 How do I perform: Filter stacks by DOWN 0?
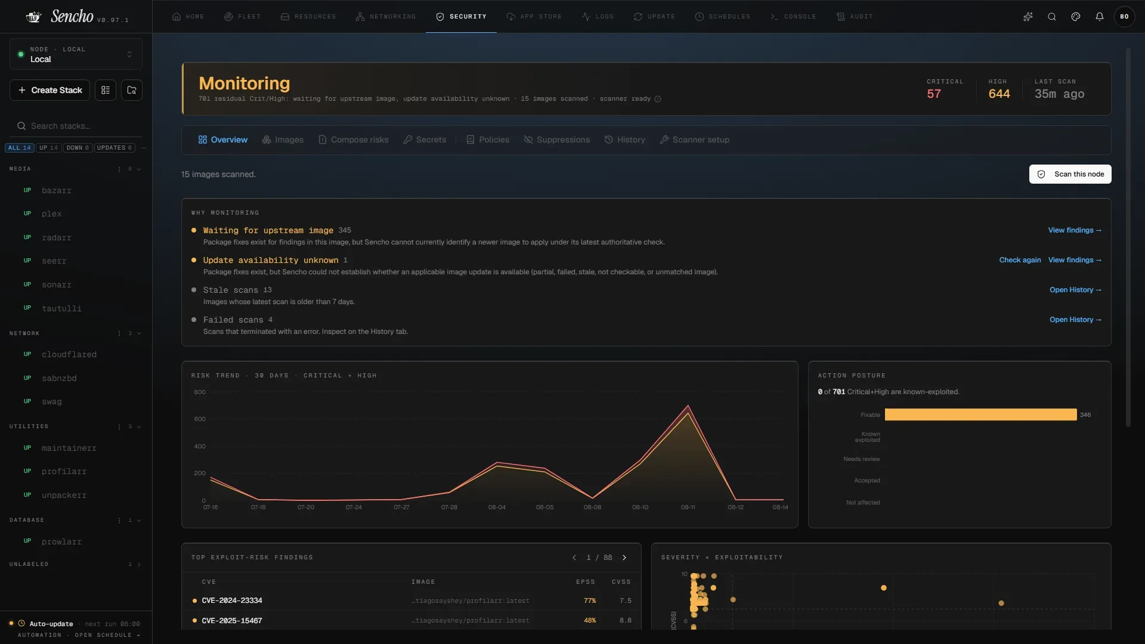click(78, 148)
